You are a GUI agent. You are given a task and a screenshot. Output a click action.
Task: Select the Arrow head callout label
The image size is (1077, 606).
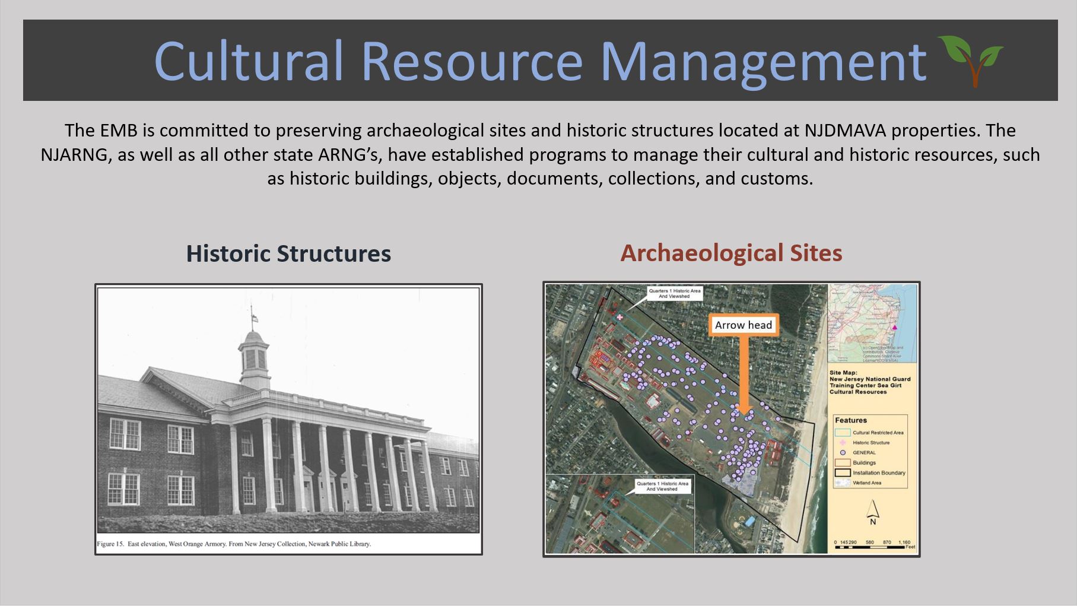click(x=743, y=325)
